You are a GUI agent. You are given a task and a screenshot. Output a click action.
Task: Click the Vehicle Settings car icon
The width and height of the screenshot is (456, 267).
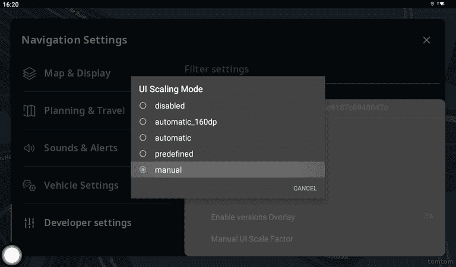pyautogui.click(x=30, y=186)
